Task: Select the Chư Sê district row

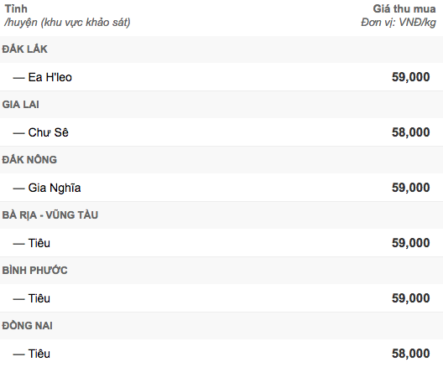Action: click(221, 132)
